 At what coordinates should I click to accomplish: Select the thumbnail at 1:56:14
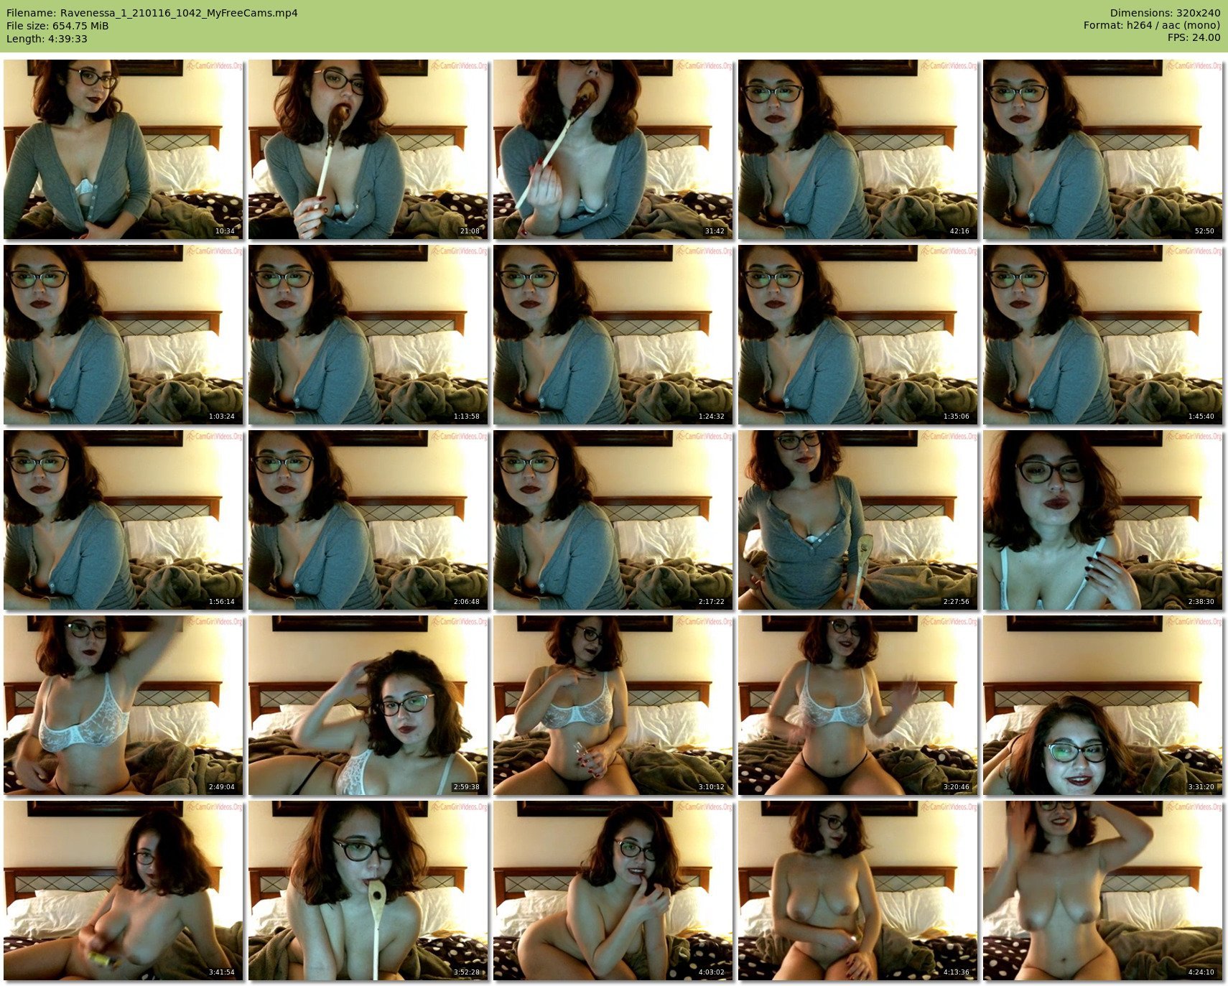123,519
